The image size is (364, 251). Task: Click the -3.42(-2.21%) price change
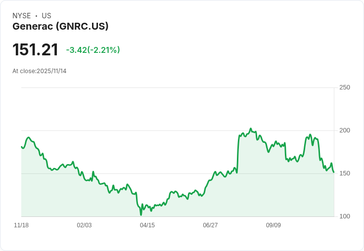(x=93, y=50)
